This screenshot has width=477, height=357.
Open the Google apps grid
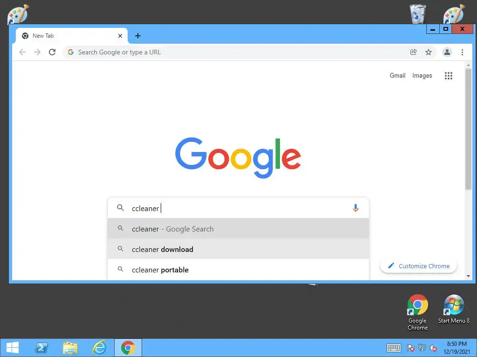coord(449,76)
